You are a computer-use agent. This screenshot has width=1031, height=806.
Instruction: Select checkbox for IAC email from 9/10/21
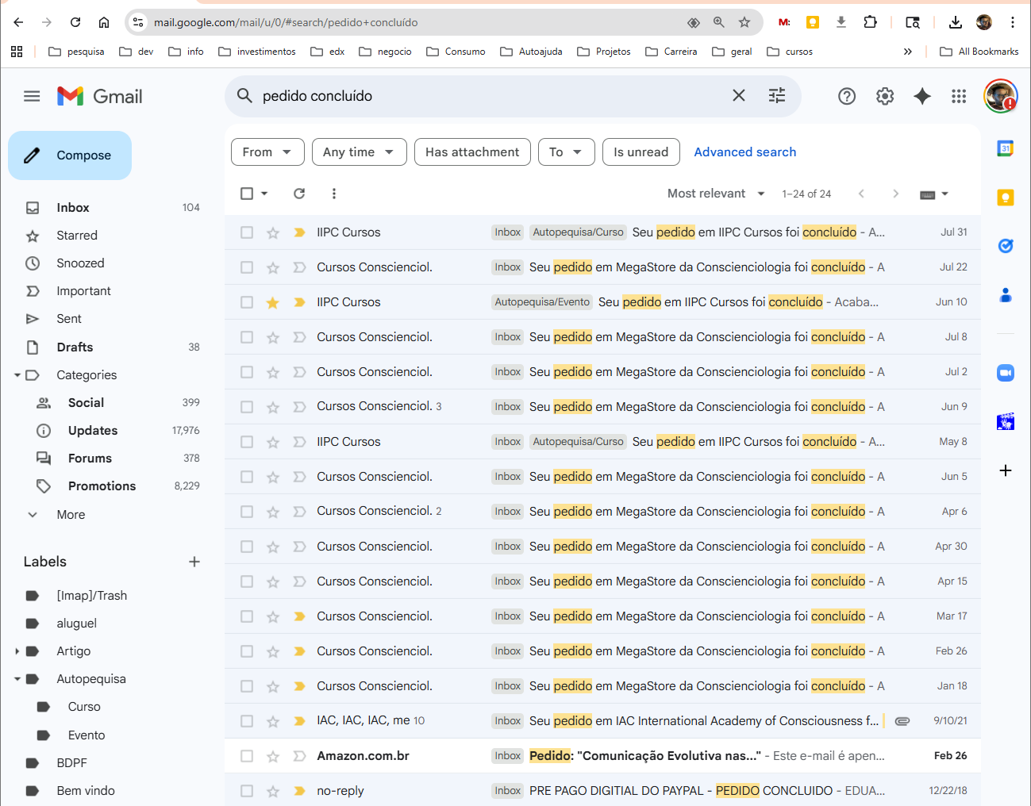[247, 721]
